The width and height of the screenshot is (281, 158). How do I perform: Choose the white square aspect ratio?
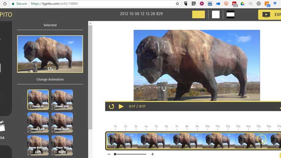click(x=216, y=14)
